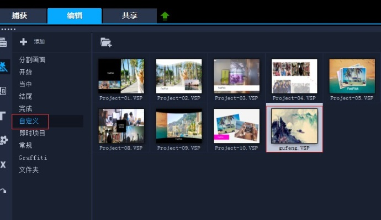Select the 即时项目 category
The width and height of the screenshot is (381, 220).
pos(33,133)
